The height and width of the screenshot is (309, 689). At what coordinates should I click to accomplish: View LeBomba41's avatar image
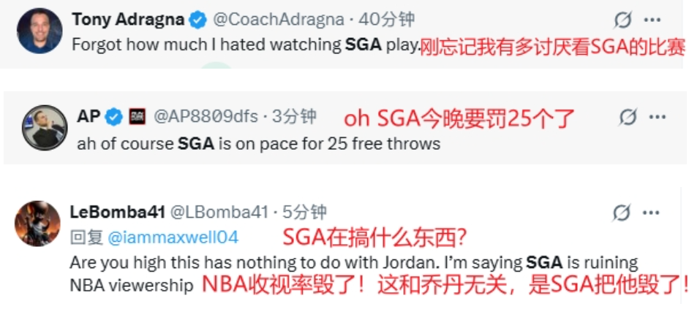click(37, 223)
